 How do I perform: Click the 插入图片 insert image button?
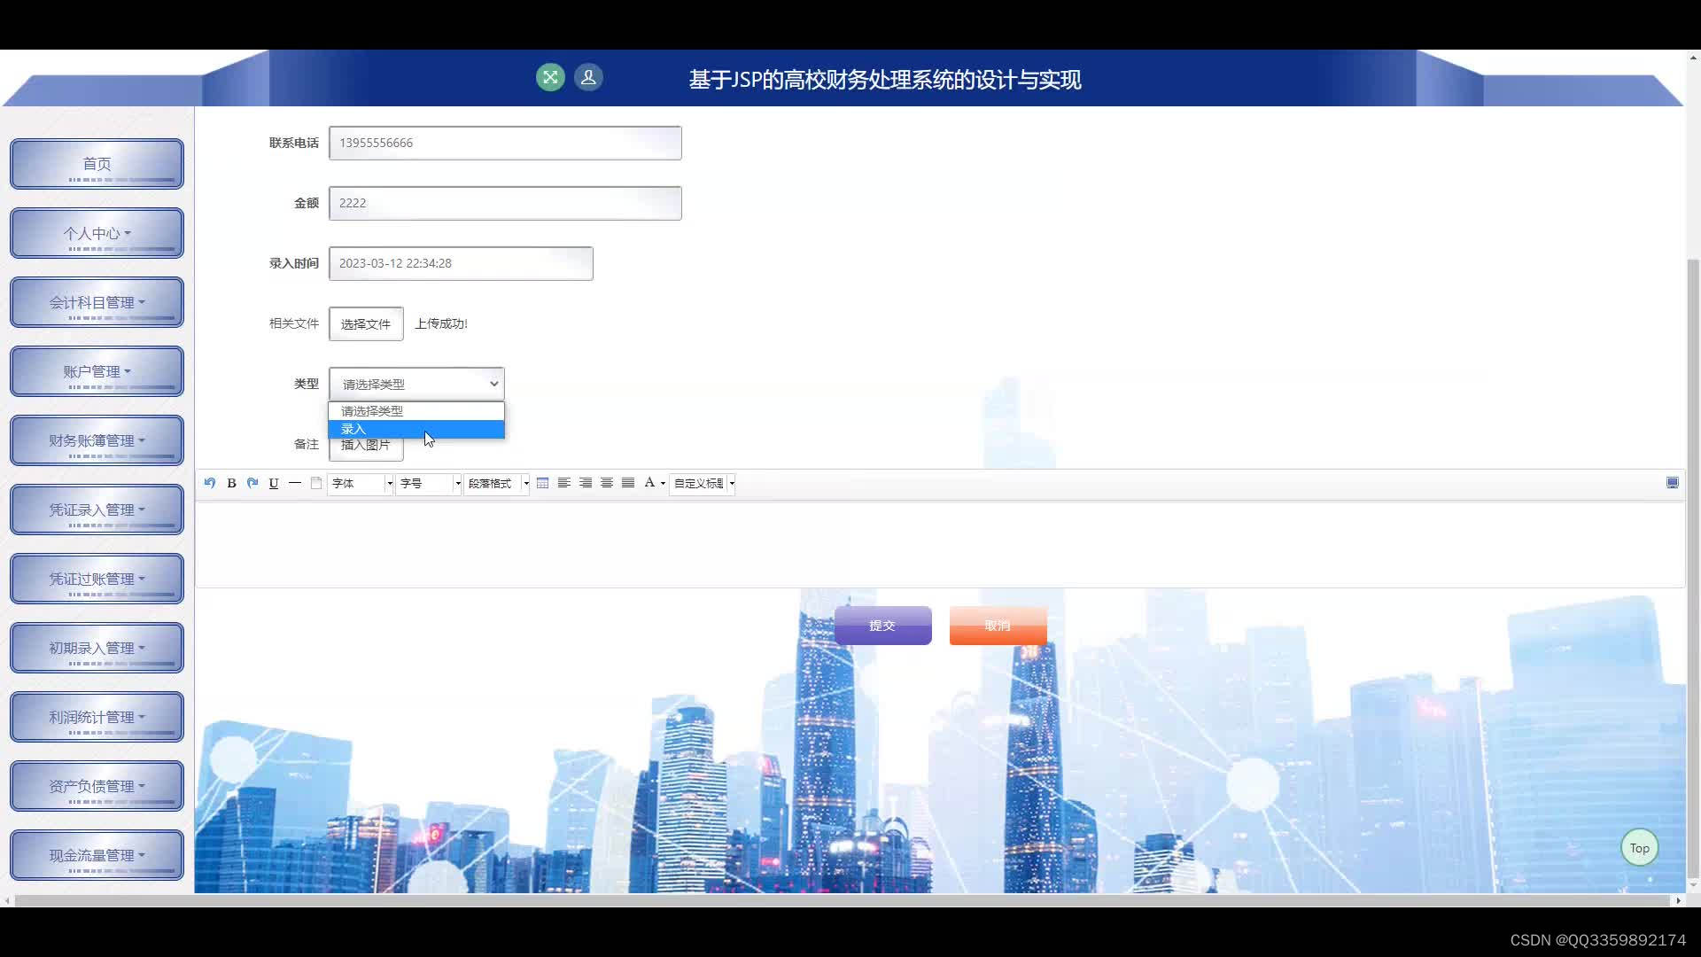(x=366, y=449)
